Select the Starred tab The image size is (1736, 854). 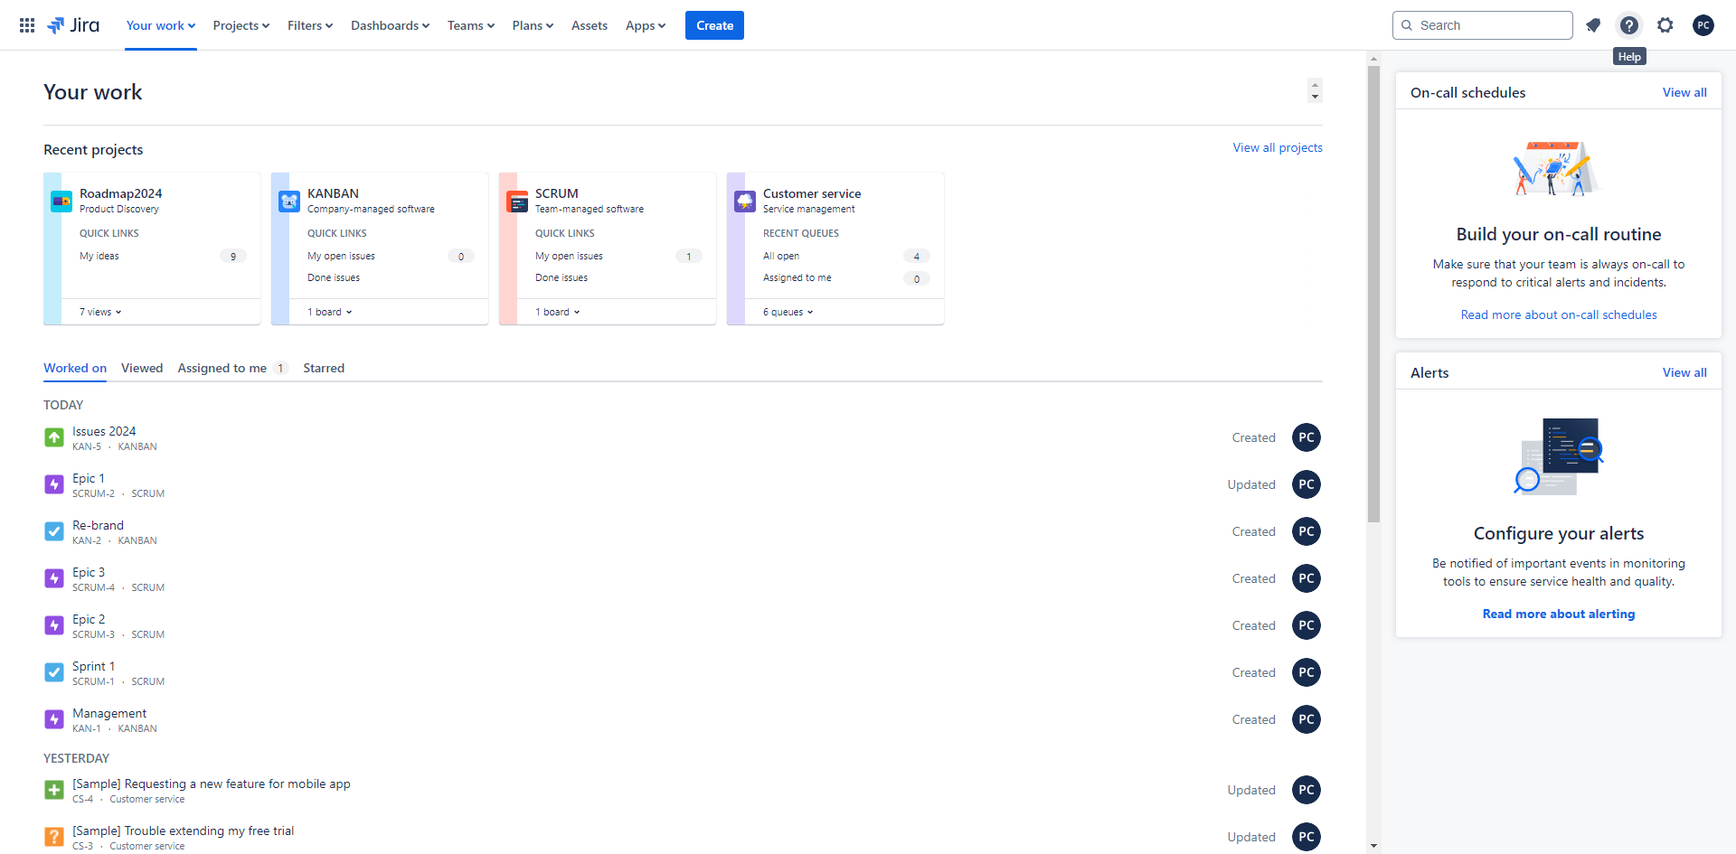pos(324,368)
